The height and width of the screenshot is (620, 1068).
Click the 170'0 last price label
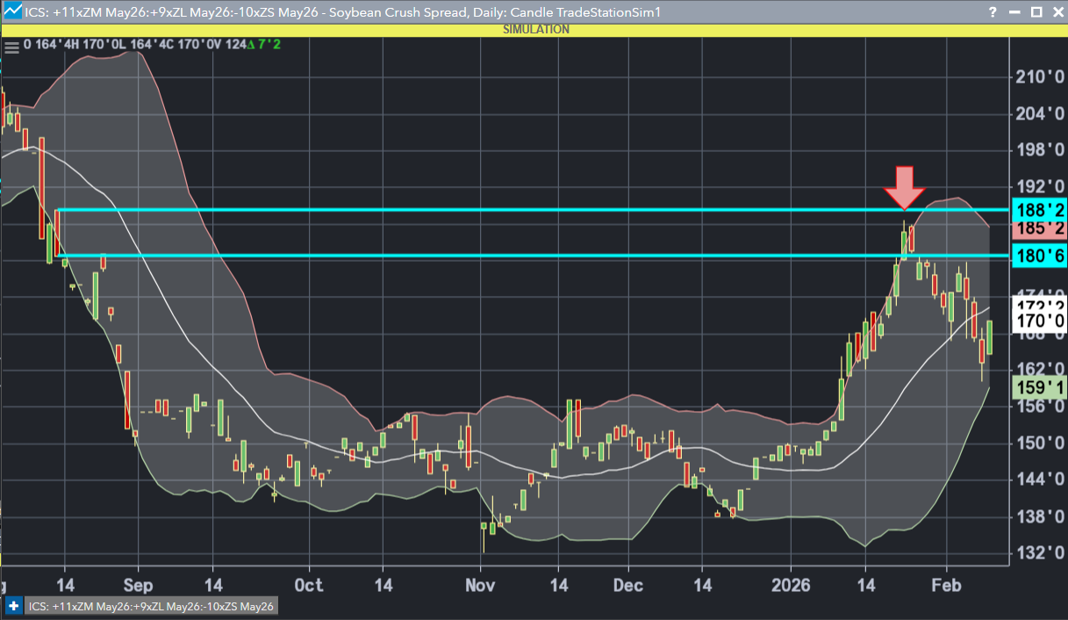pos(1039,321)
